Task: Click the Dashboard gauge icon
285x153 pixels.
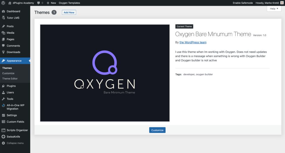Action: pos(3,11)
